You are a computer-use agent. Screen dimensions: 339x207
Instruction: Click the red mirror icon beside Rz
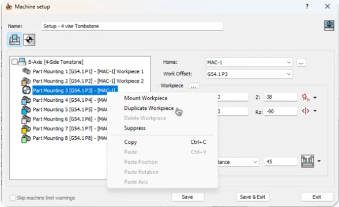pyautogui.click(x=306, y=111)
